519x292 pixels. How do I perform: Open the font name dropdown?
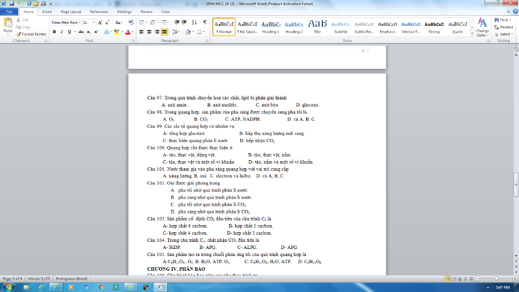80,22
